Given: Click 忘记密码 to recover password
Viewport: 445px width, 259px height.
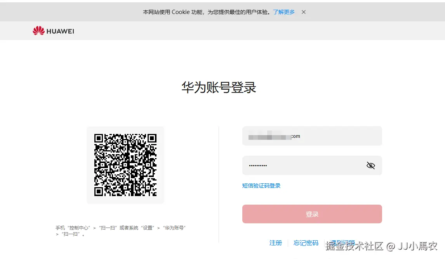Looking at the screenshot, I should [x=306, y=243].
